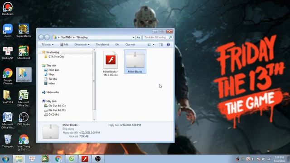This screenshot has width=290, height=163.
Task: Open Mini World taskbar icon
Action: 45,159
